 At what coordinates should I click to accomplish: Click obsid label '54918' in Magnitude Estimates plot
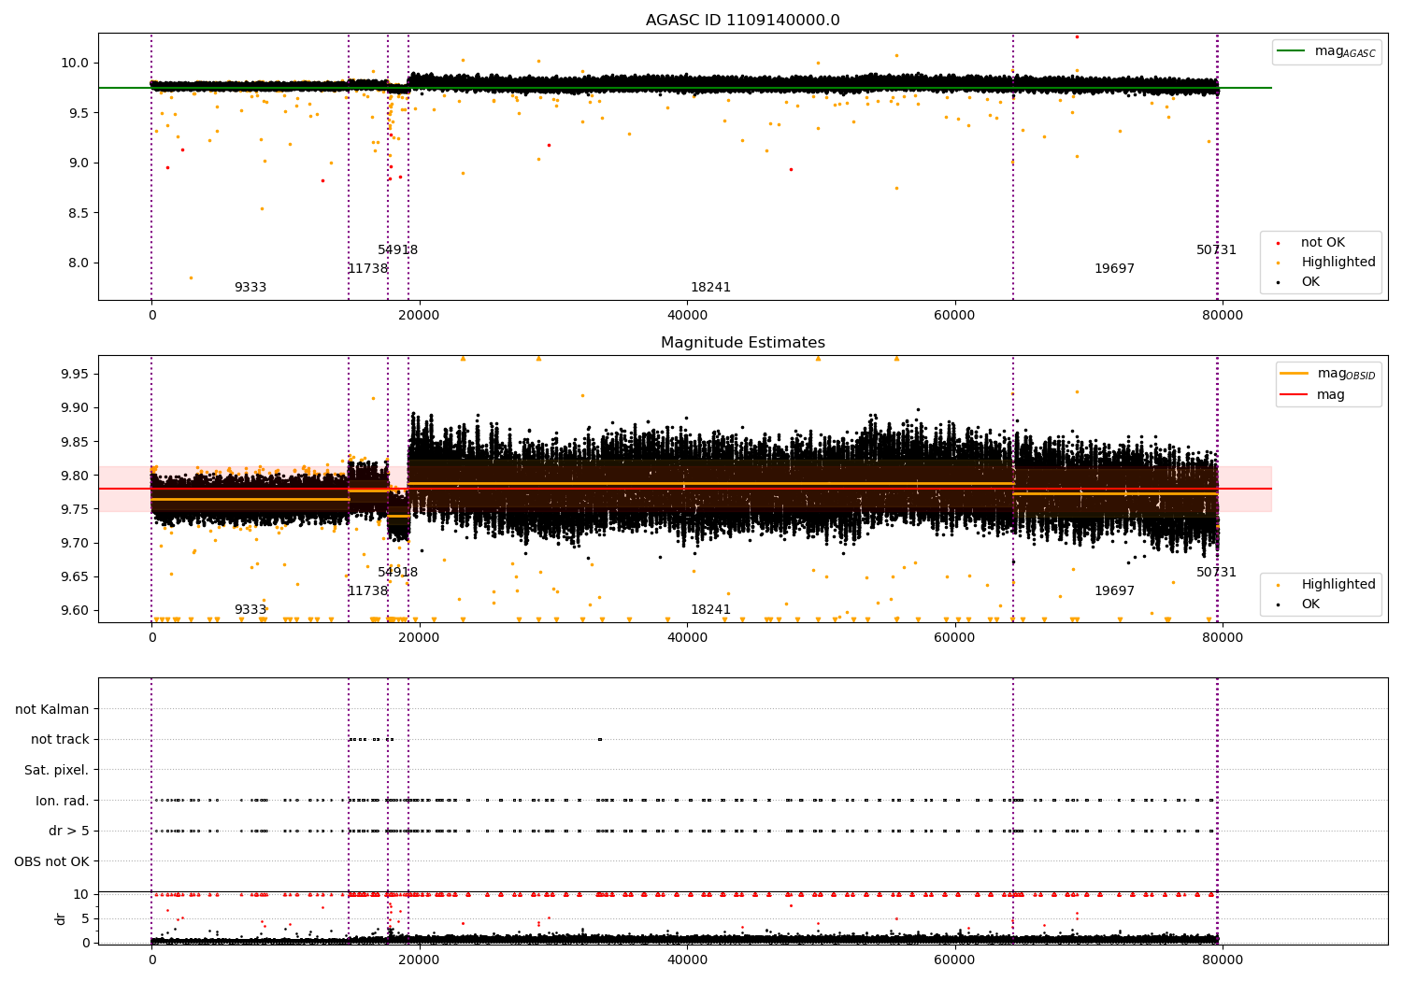(x=398, y=573)
